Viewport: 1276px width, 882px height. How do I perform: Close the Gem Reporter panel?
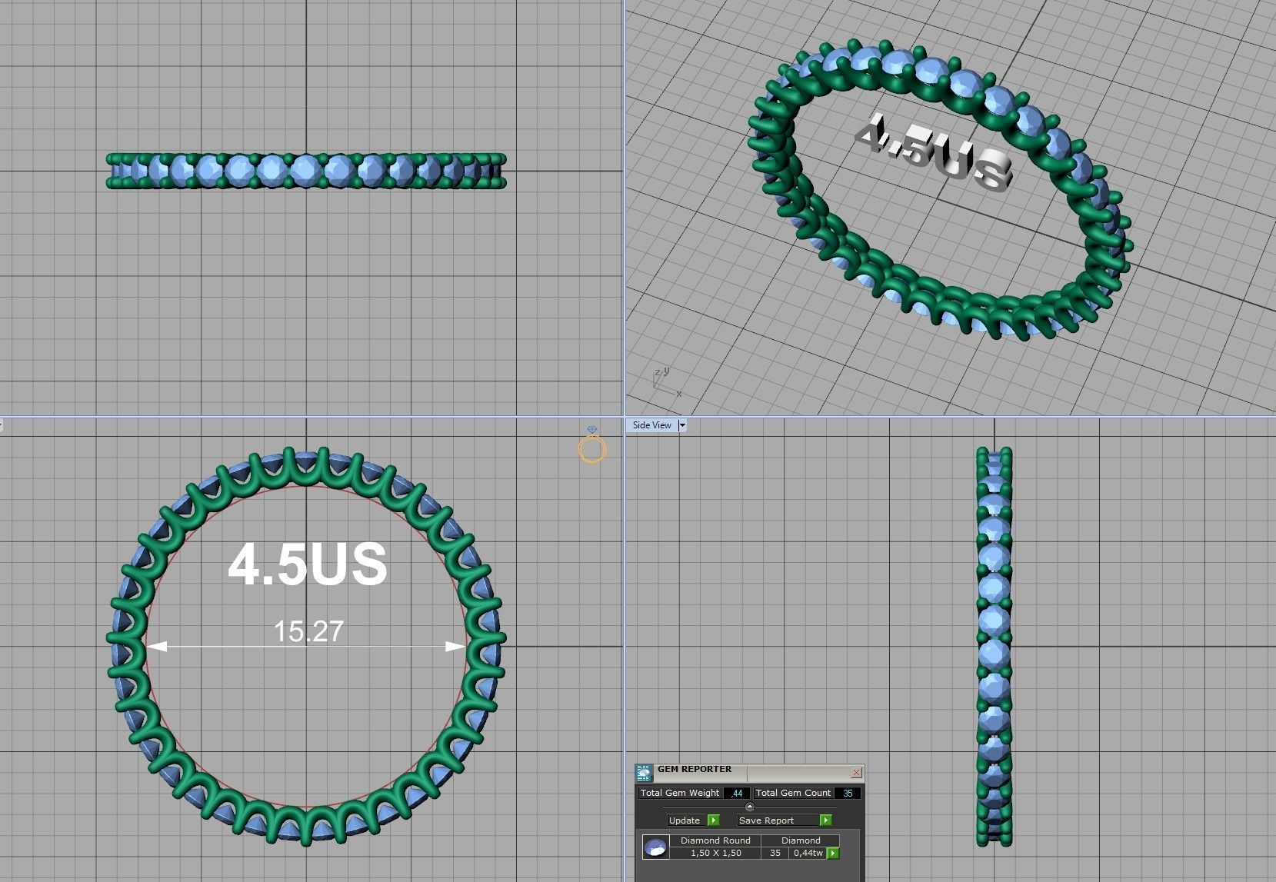[857, 773]
